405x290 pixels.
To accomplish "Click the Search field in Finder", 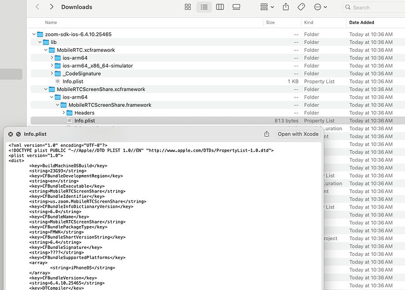I will coord(374,8).
